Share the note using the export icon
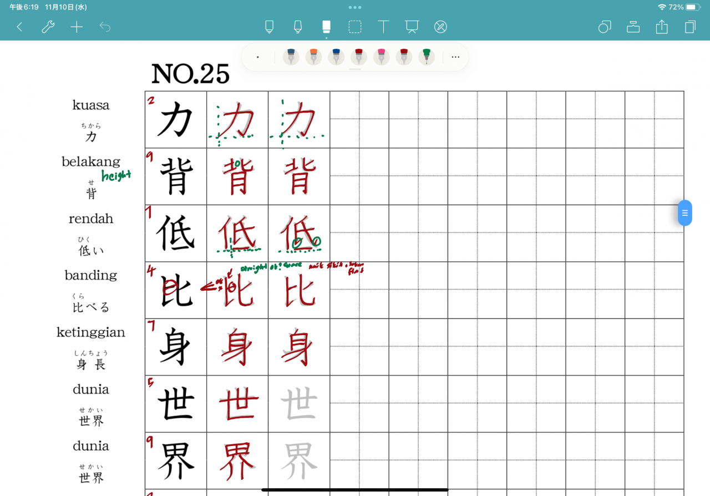The image size is (710, 496). click(x=662, y=27)
